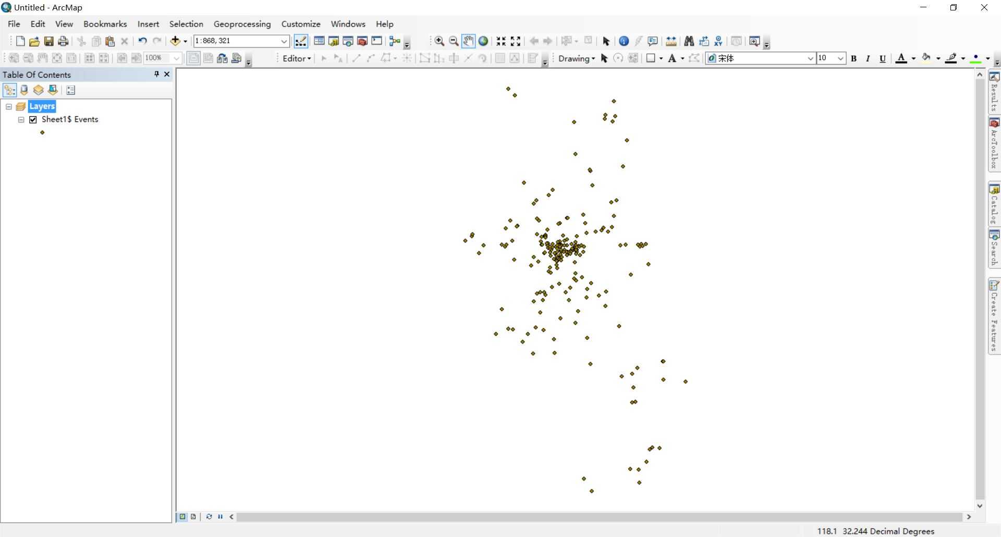This screenshot has height=537, width=1001.
Task: Collapse the Sheet1$ Events layer legend
Action: click(21, 119)
